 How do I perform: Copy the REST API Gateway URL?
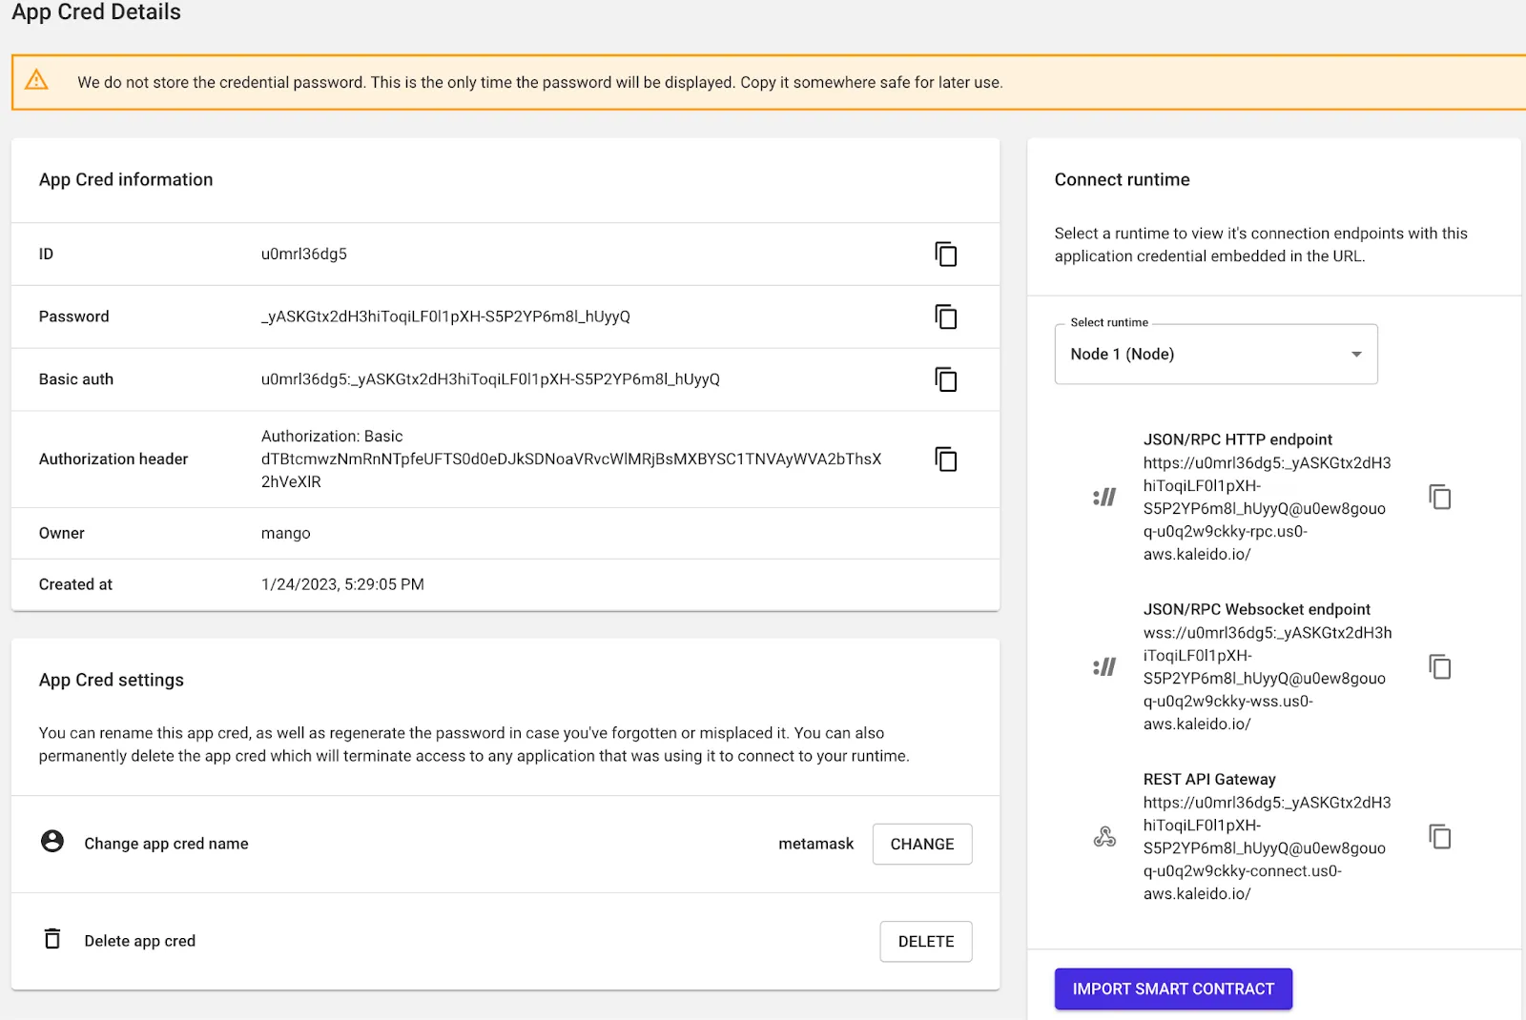coord(1438,836)
